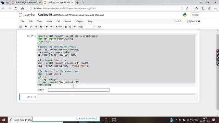The width and height of the screenshot is (219, 123).
Task: Switch ENG input language indicator
Action: (196, 120)
